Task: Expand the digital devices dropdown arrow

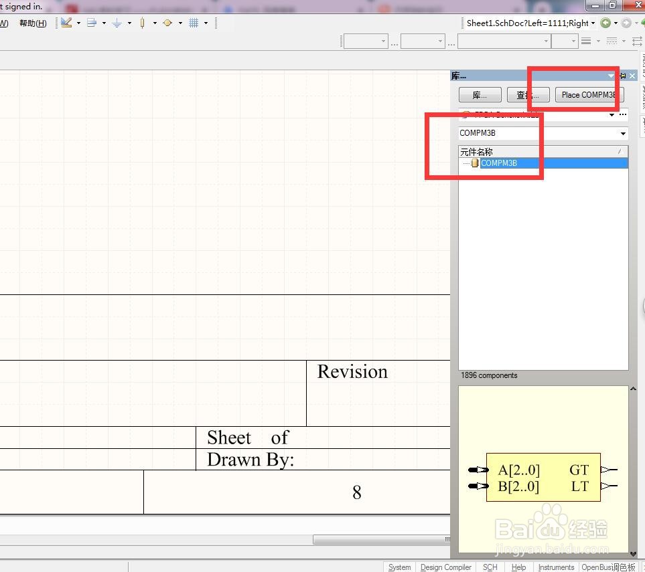Action: click(x=155, y=23)
